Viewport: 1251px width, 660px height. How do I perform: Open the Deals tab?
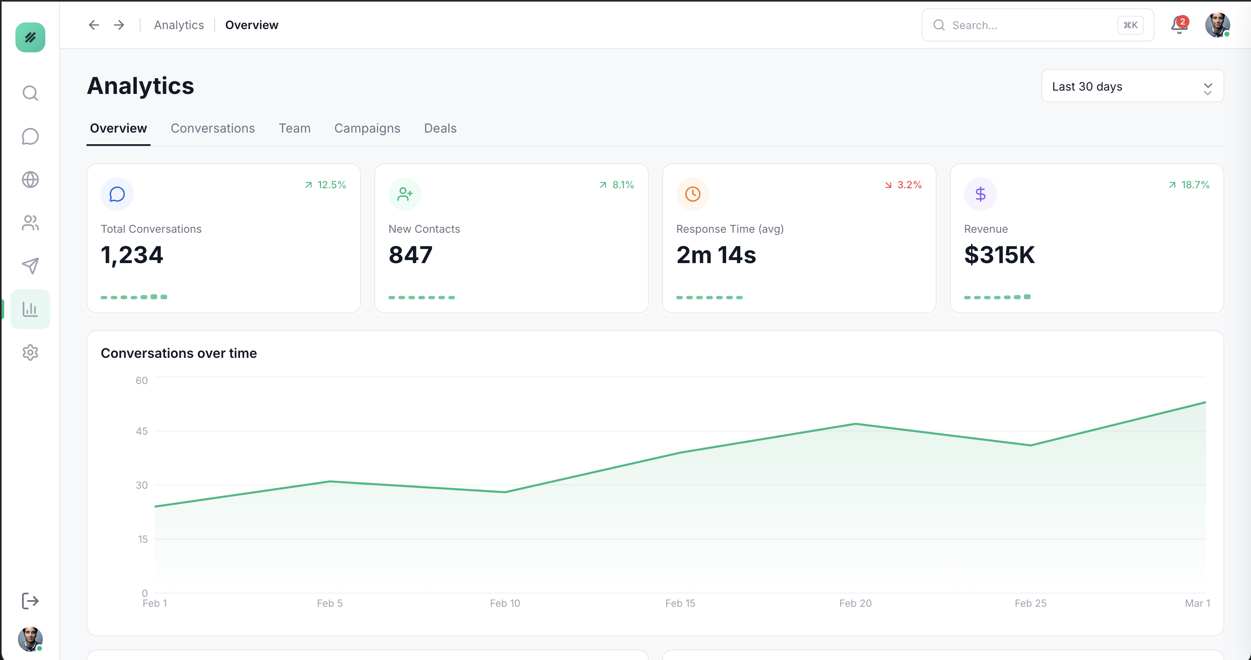(x=440, y=128)
